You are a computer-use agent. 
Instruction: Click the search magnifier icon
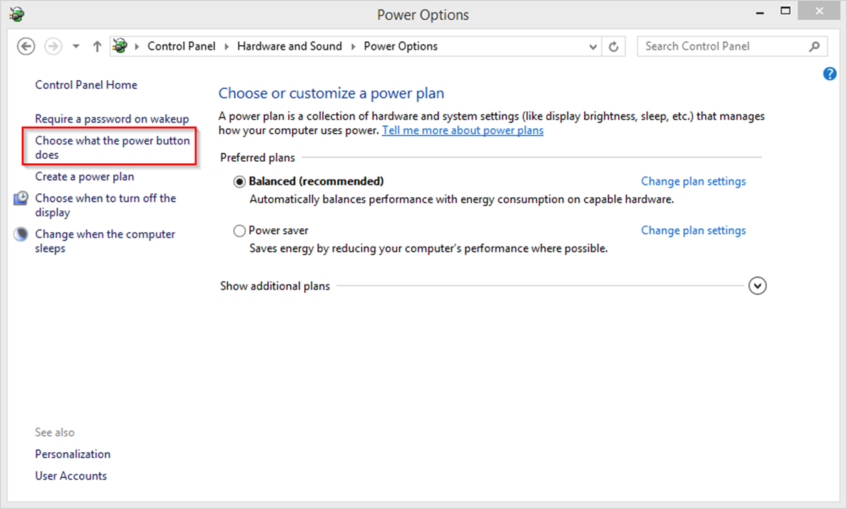[x=814, y=47]
